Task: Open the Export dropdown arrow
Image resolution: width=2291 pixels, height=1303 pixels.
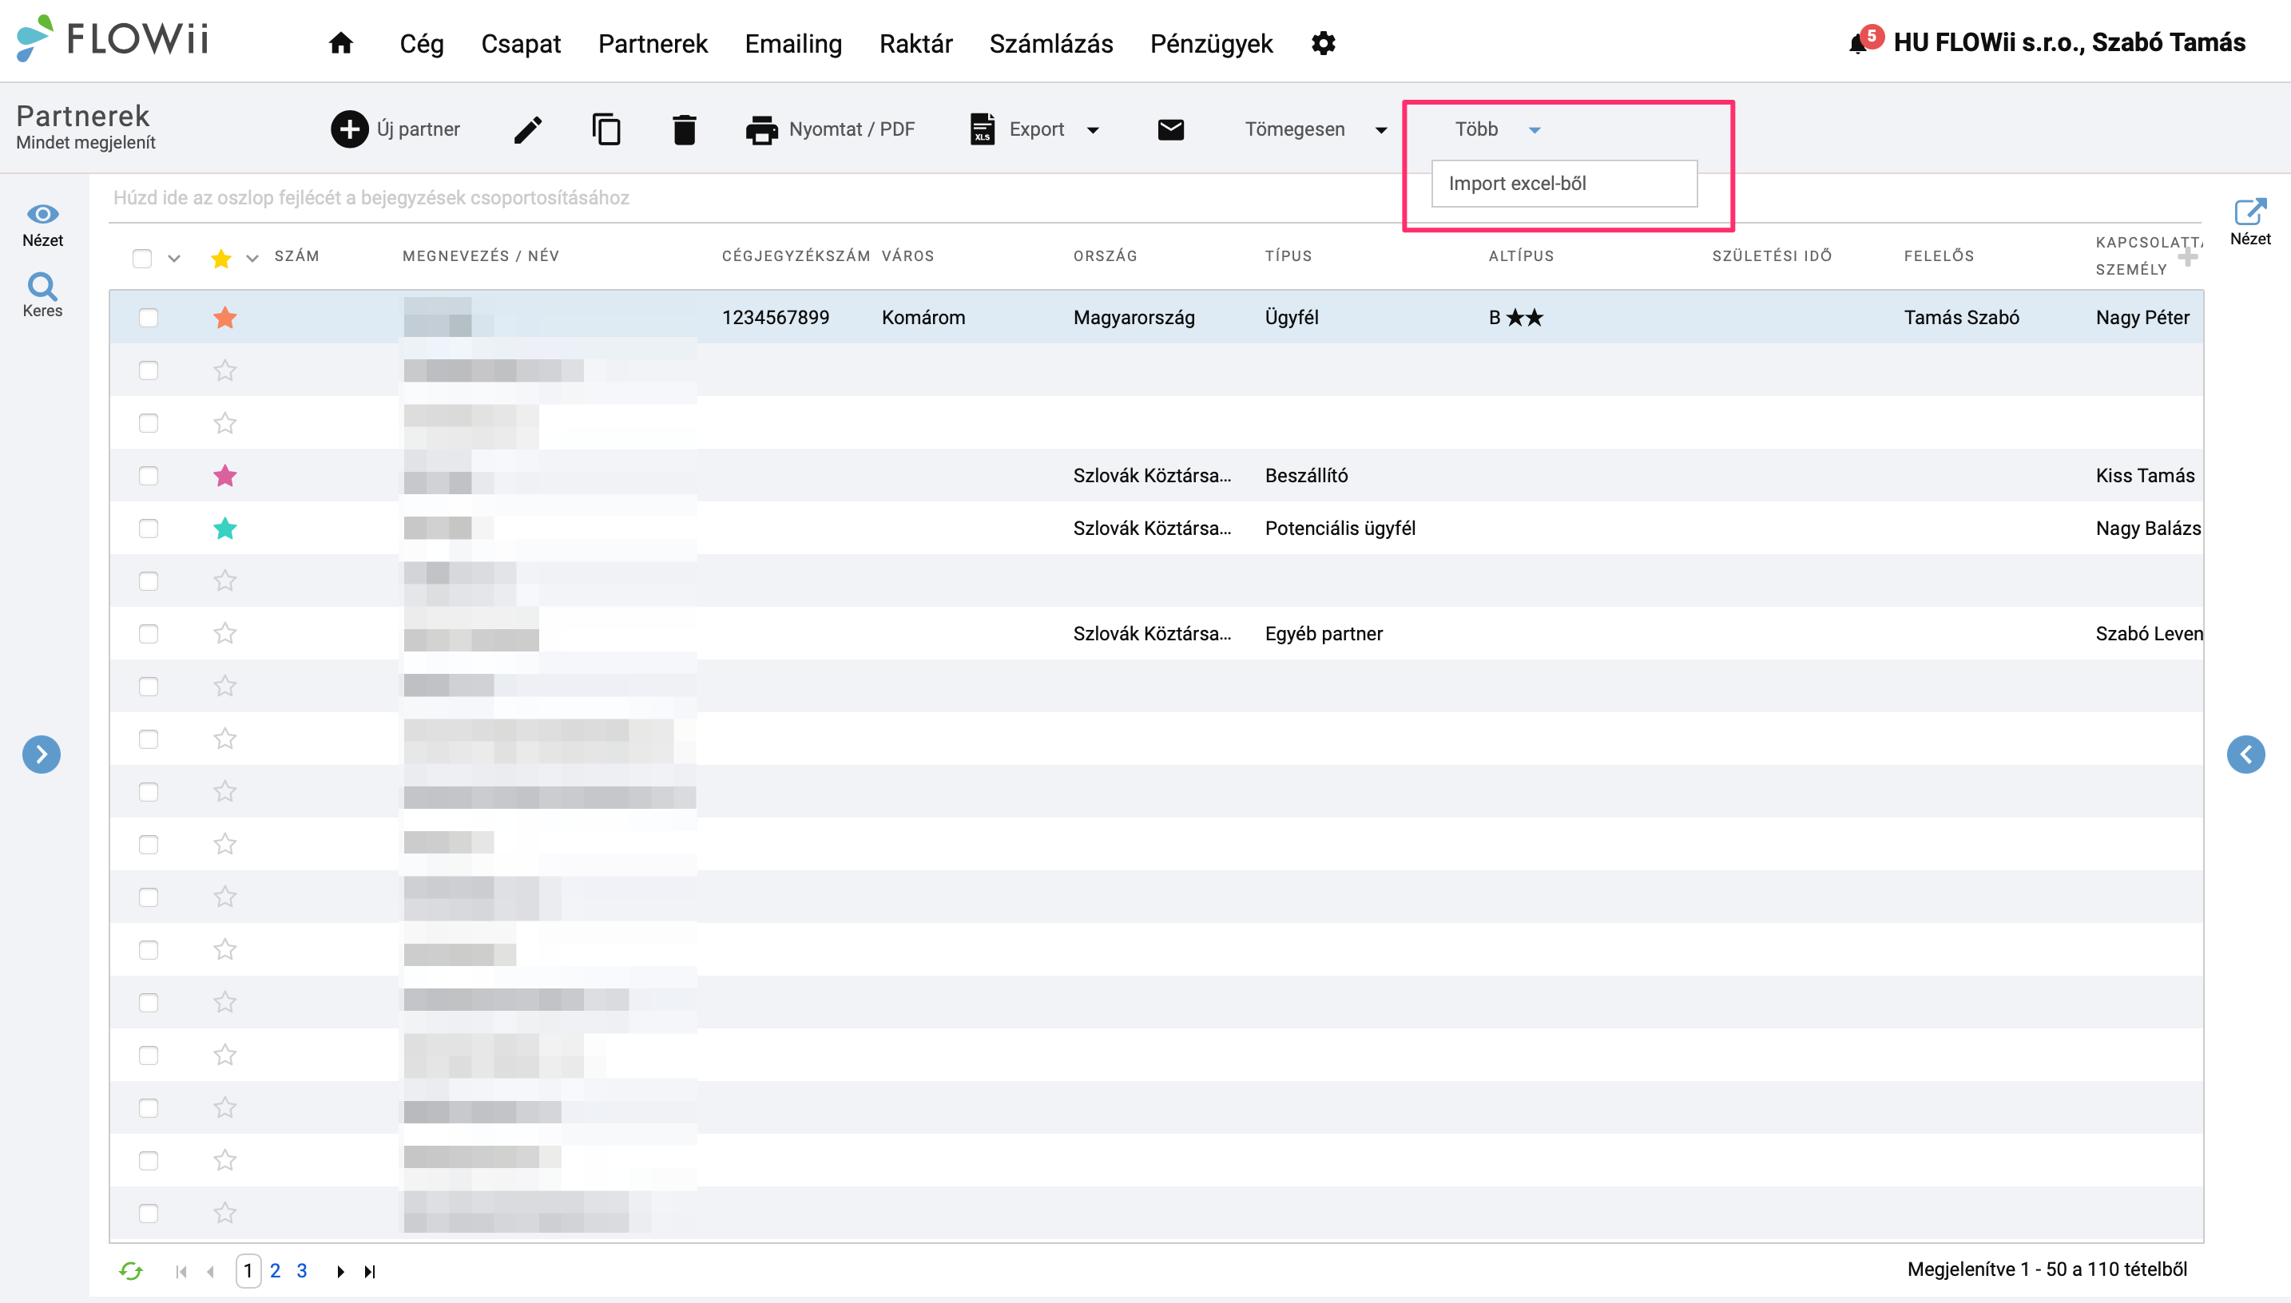Action: click(1092, 131)
